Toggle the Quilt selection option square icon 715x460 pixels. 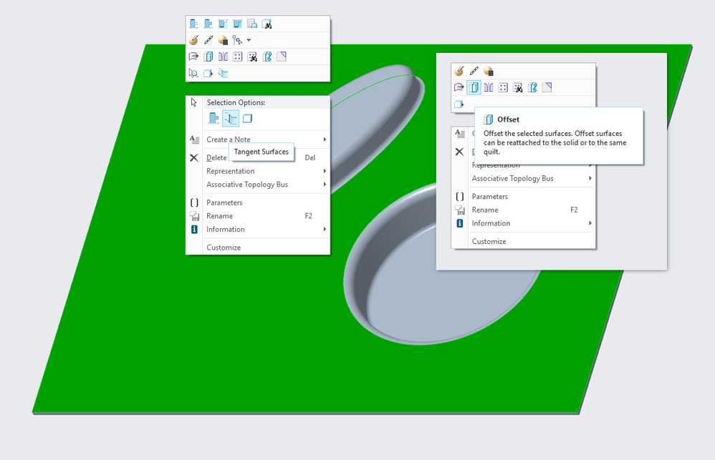(x=247, y=118)
